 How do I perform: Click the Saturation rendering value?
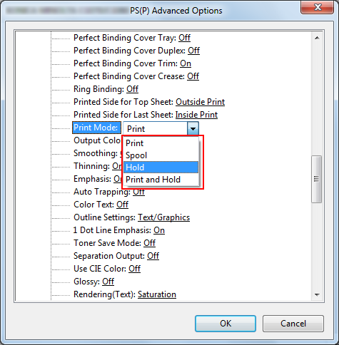pos(157,294)
